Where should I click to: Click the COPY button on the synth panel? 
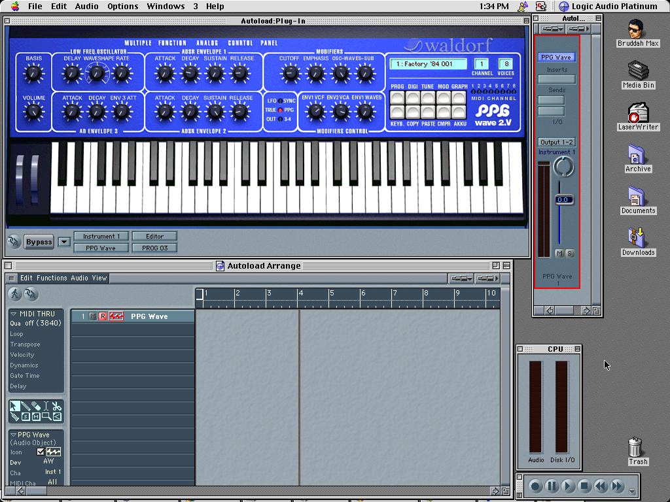[412, 112]
